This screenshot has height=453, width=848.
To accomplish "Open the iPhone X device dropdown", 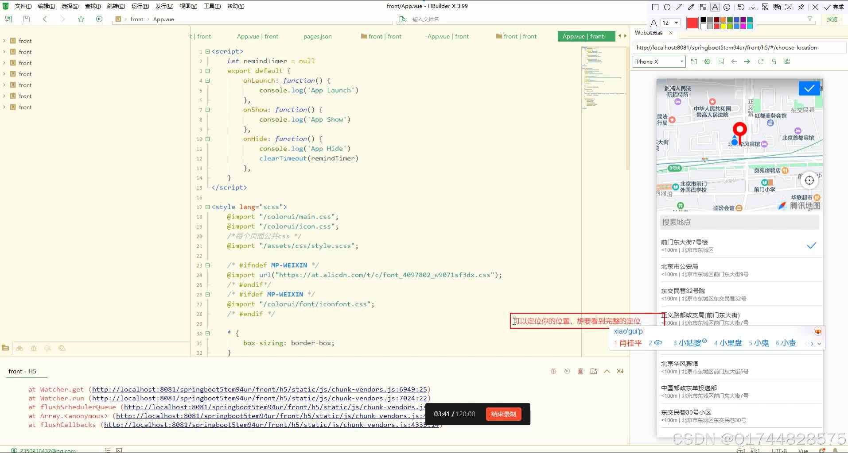I will pyautogui.click(x=659, y=61).
